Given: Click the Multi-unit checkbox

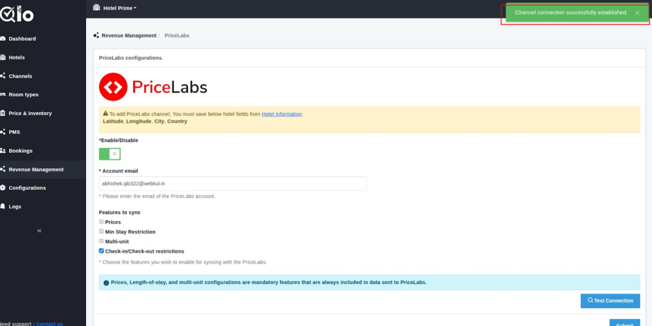Looking at the screenshot, I should [101, 241].
